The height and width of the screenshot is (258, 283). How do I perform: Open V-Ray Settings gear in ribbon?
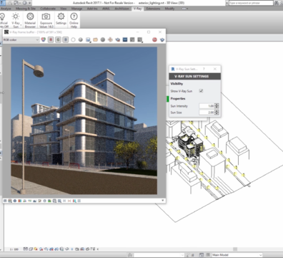pyautogui.click(x=61, y=19)
